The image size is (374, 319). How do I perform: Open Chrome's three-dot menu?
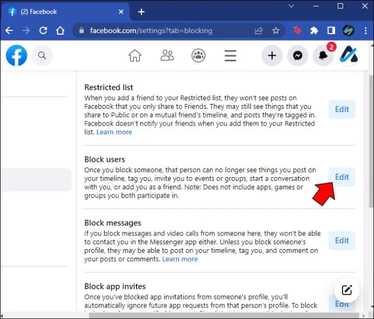366,30
